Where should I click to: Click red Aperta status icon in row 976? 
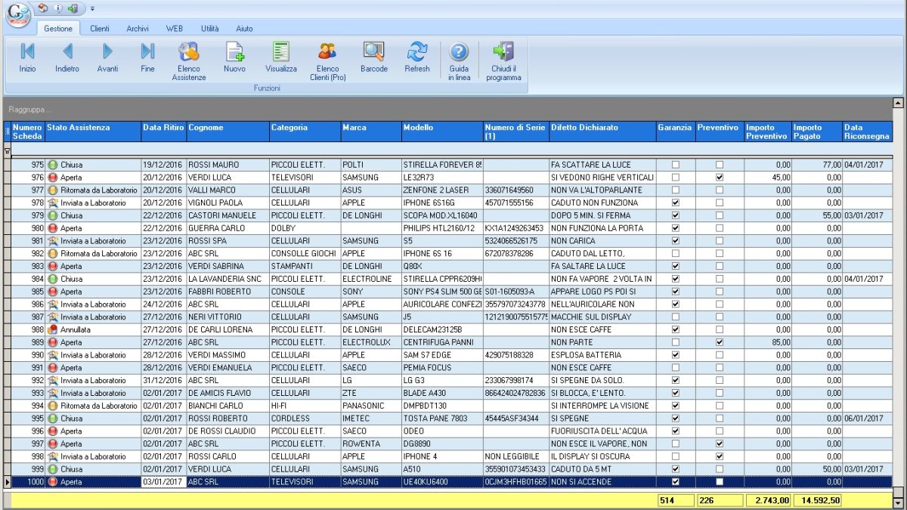[x=53, y=178]
